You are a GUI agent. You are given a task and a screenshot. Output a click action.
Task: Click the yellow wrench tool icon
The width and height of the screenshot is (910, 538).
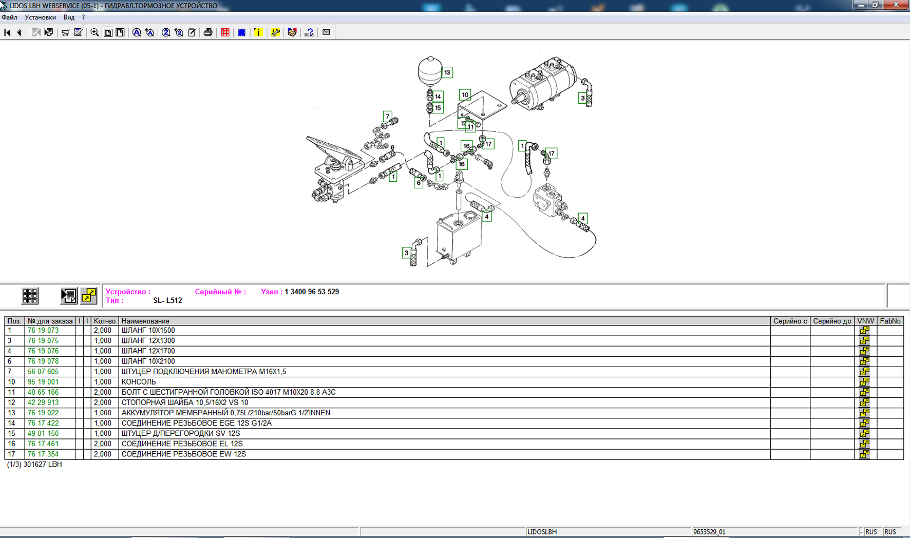click(x=276, y=32)
